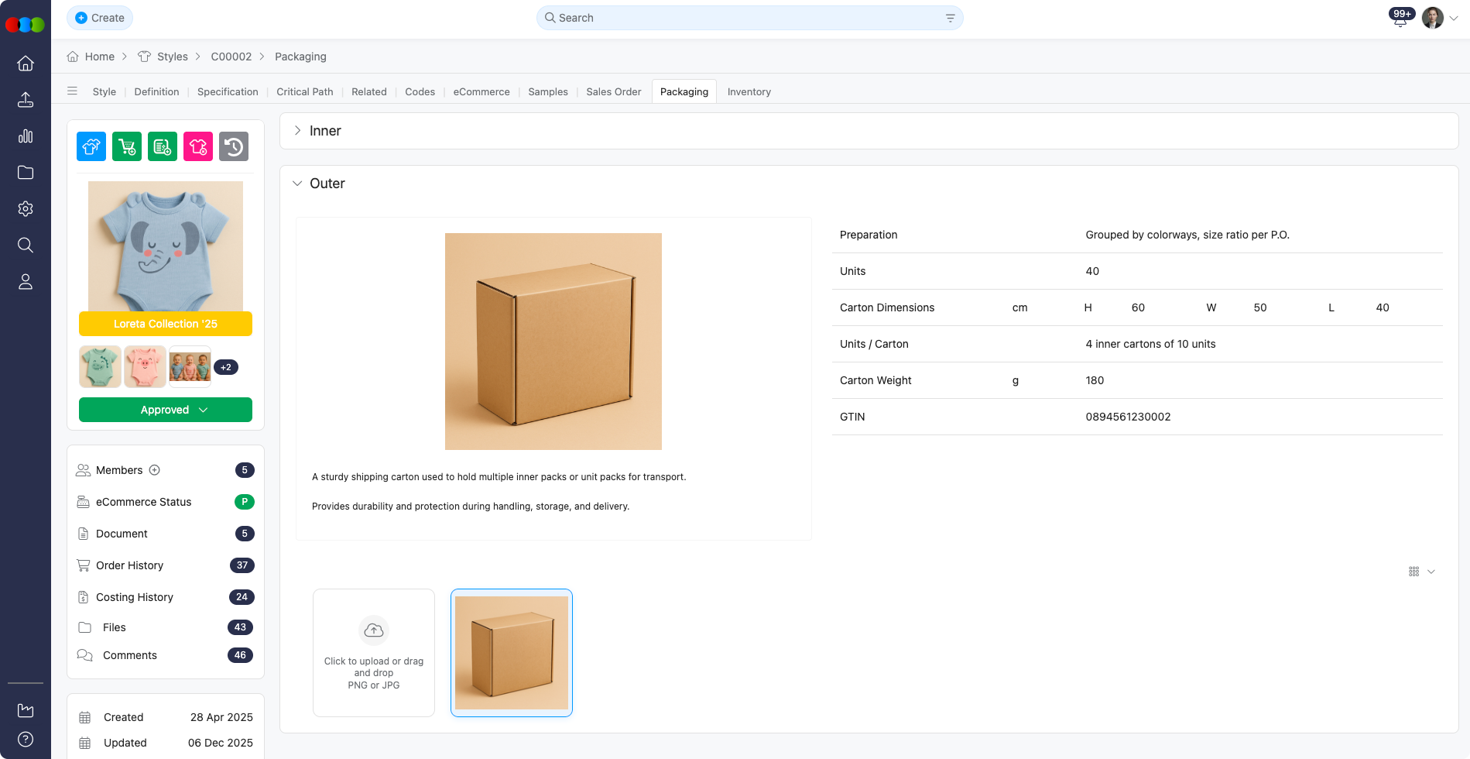Open the Search magnifier in sidebar
Viewport: 1470px width, 759px height.
(x=26, y=245)
